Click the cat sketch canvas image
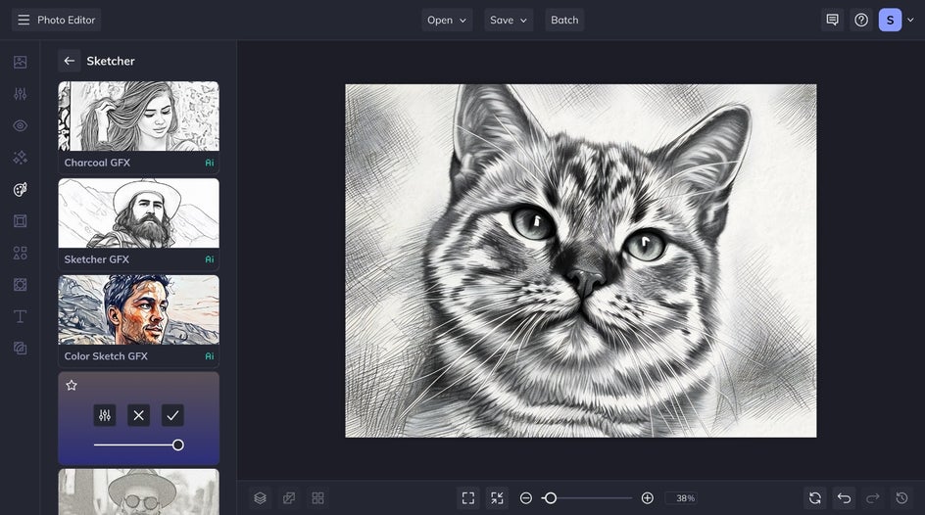This screenshot has height=515, width=925. click(581, 260)
